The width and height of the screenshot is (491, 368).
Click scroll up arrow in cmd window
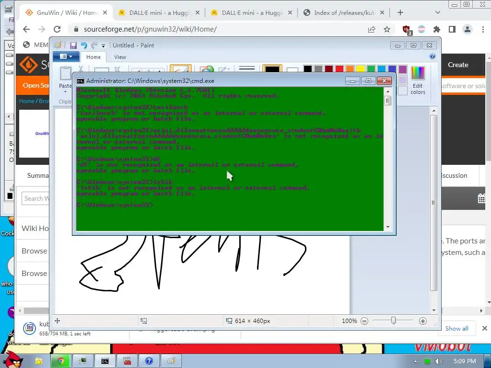coord(388,92)
